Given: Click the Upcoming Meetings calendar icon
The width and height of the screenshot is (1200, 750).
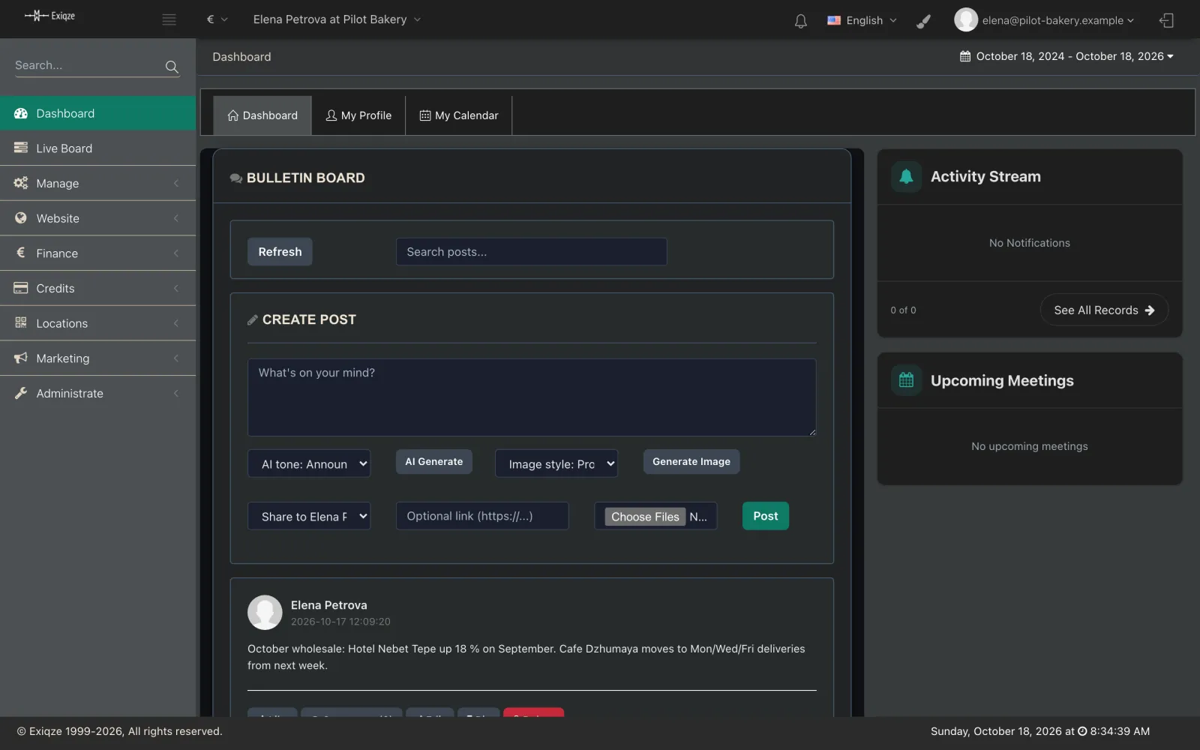Looking at the screenshot, I should [906, 380].
